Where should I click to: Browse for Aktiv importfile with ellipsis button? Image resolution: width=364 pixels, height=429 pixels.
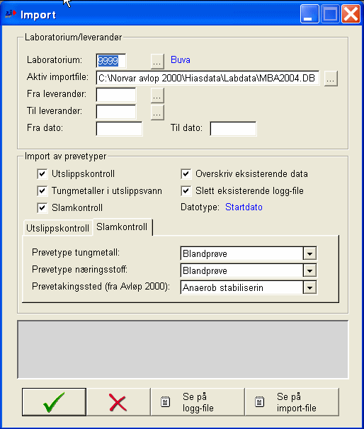pyautogui.click(x=331, y=79)
